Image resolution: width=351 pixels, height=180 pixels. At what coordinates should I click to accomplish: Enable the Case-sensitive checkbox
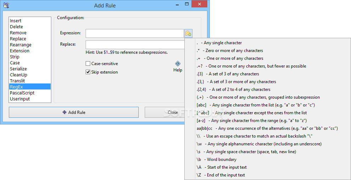click(88, 64)
